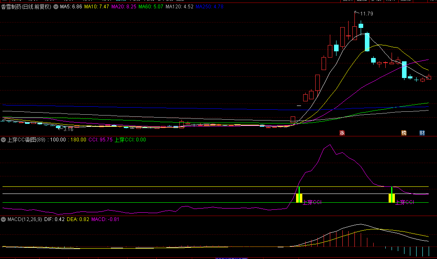Select the MA10 moving average label
Screen dimensions: 437x259
point(97,7)
